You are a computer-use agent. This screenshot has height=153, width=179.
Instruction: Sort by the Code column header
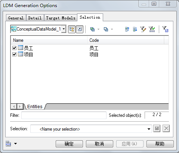click(126, 40)
